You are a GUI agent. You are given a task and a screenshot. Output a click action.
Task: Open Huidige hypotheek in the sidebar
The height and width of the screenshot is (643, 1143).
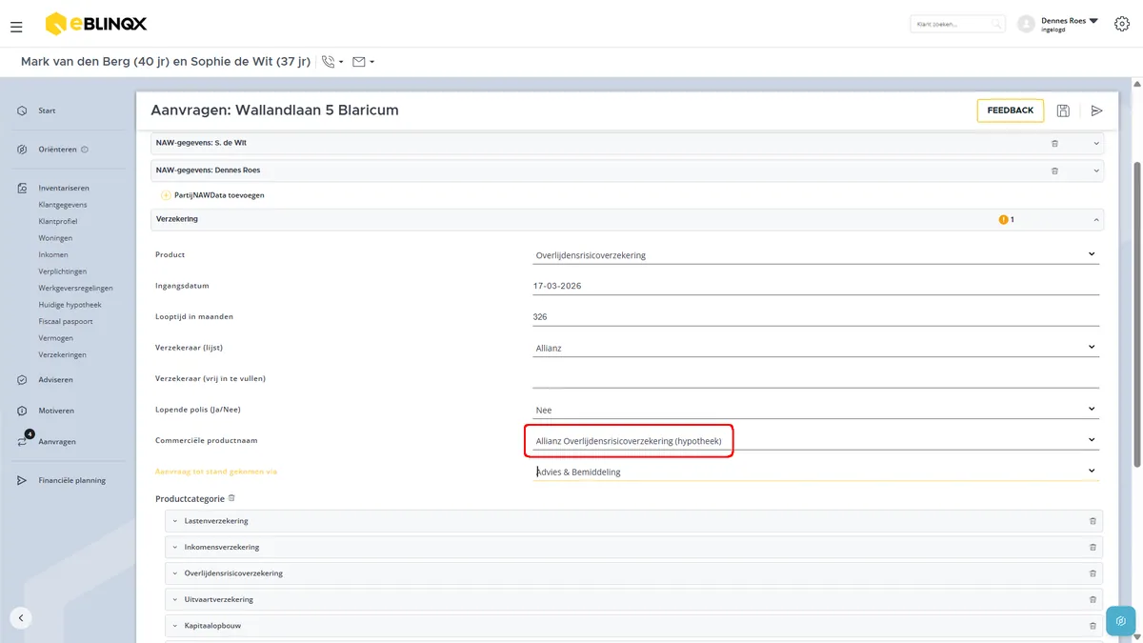coord(70,305)
